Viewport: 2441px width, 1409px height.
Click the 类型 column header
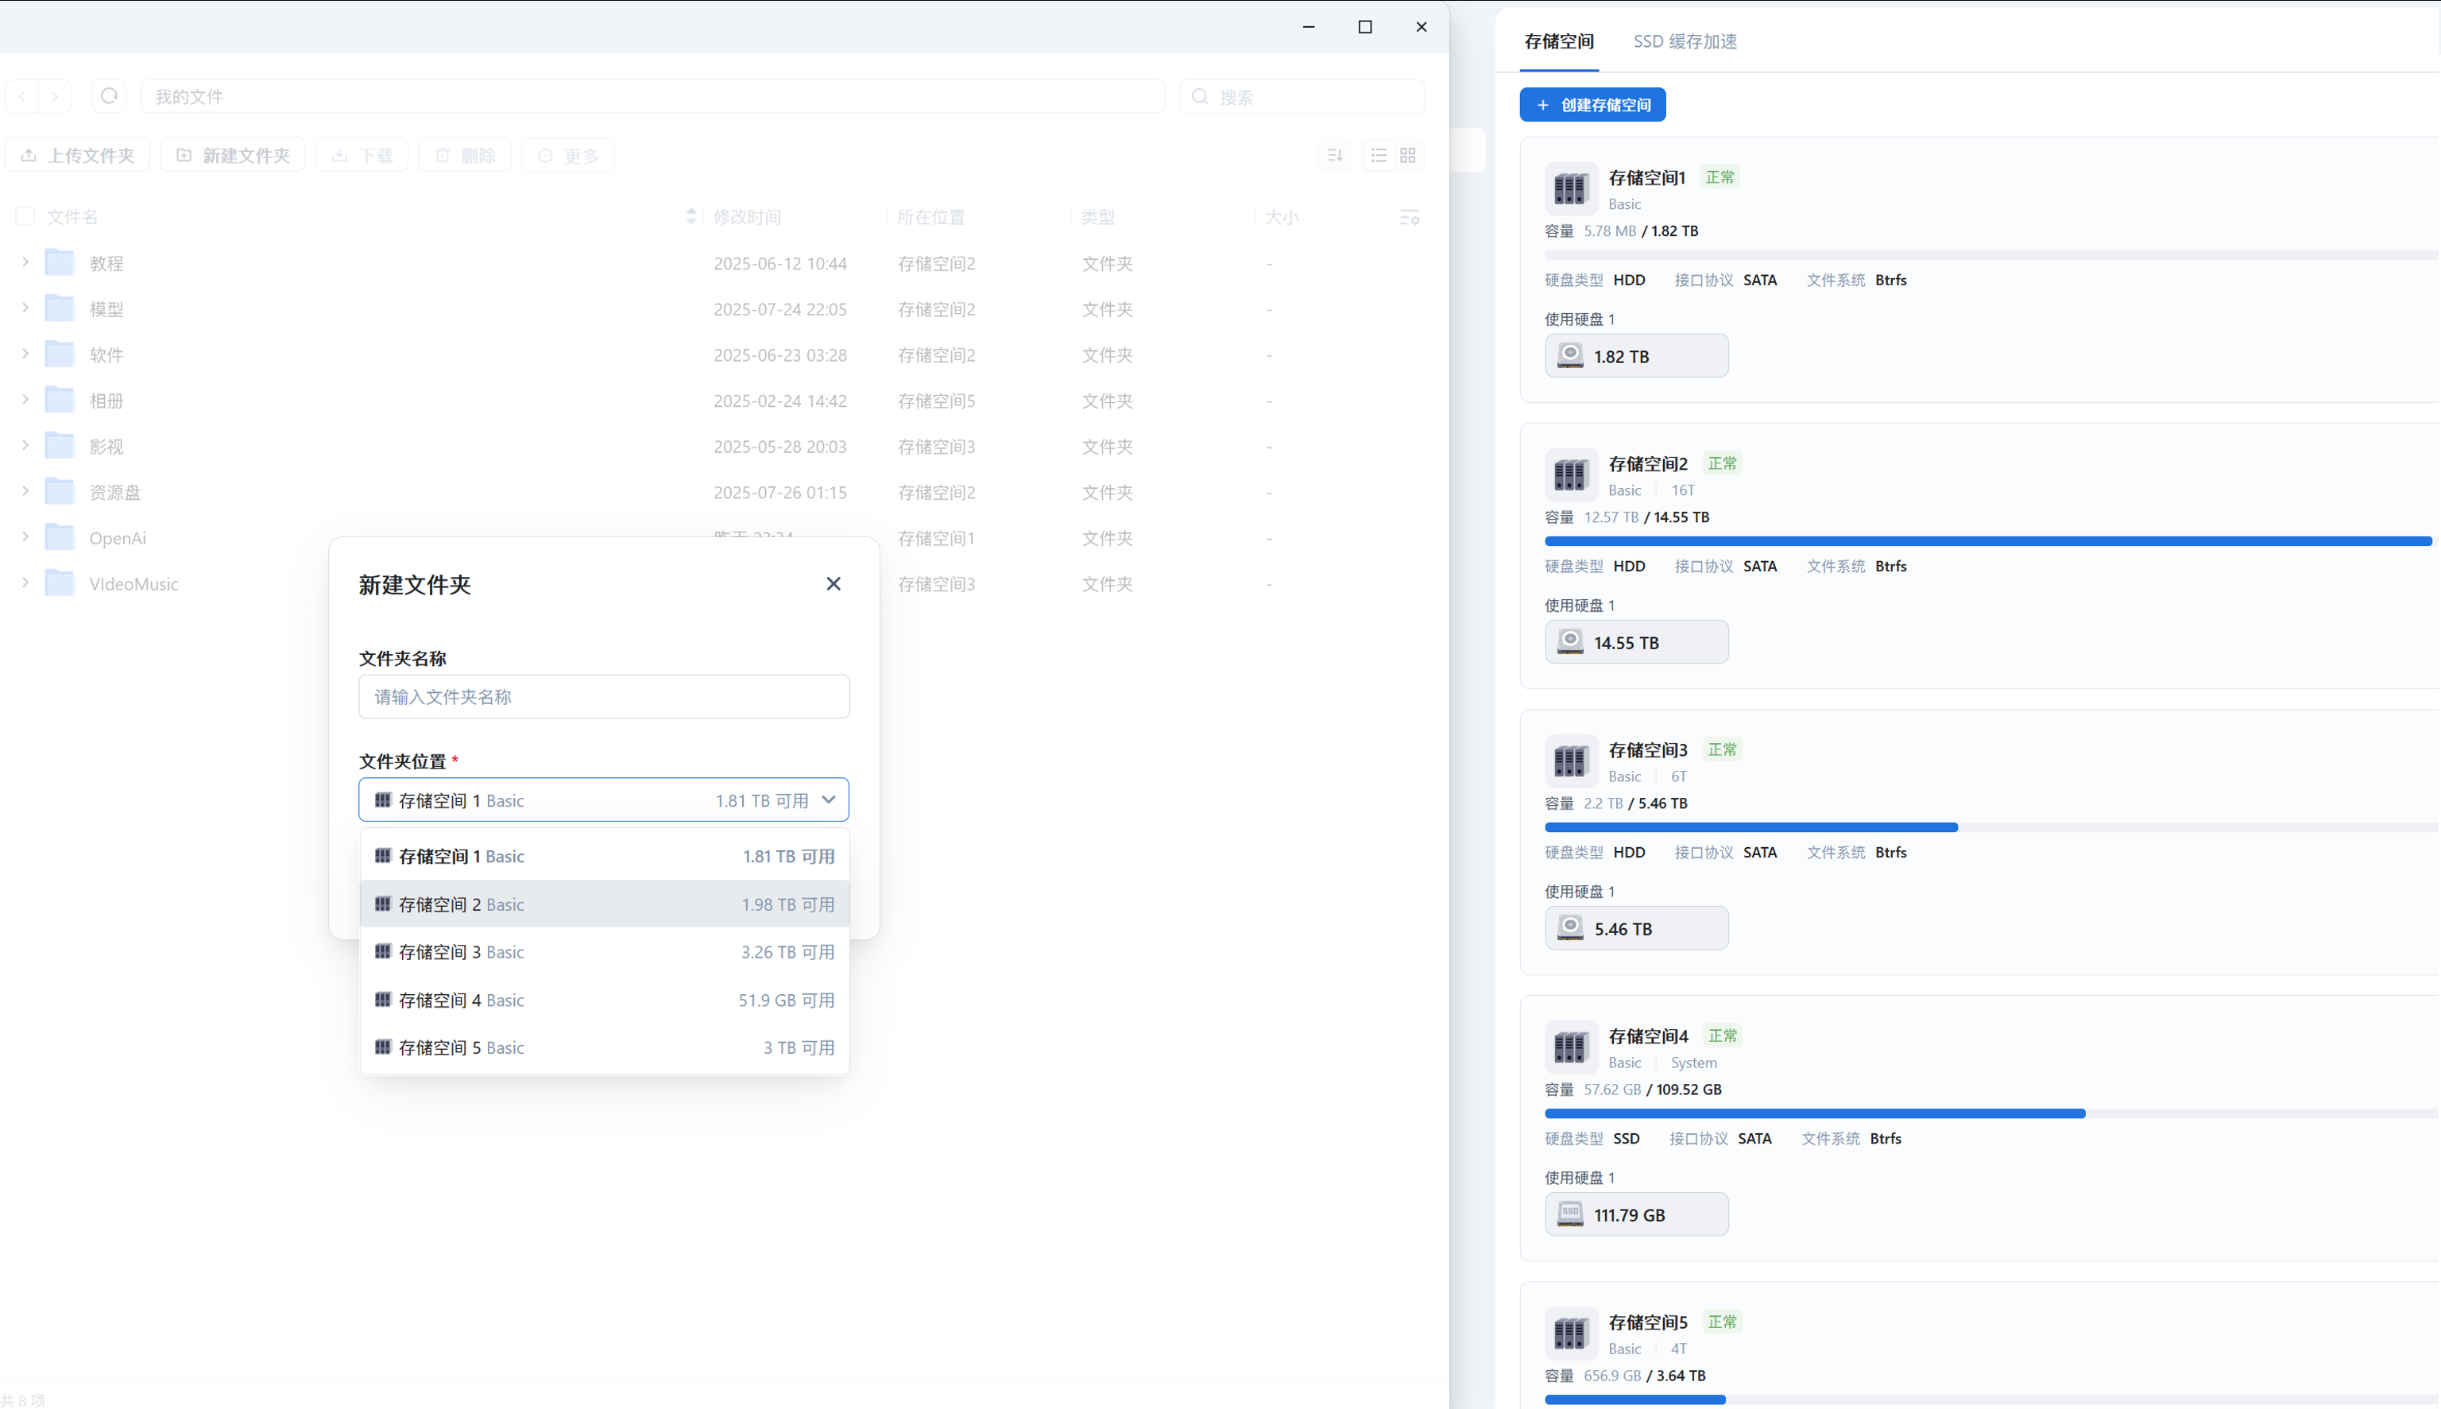pyautogui.click(x=1098, y=217)
